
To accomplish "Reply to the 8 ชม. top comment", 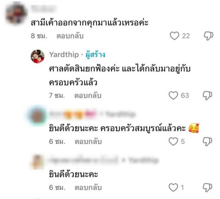I will 70,36.
